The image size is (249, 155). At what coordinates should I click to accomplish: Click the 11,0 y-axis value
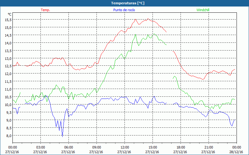pos(8,89)
